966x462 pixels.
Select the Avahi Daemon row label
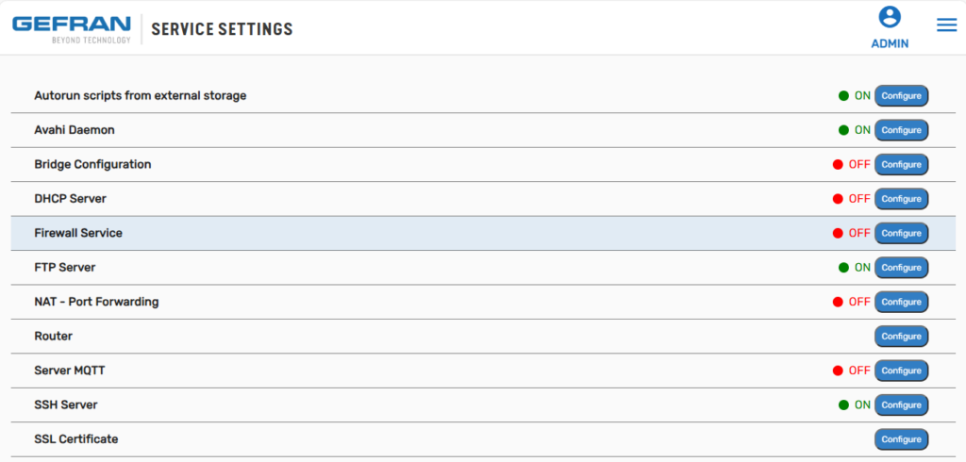coord(75,130)
